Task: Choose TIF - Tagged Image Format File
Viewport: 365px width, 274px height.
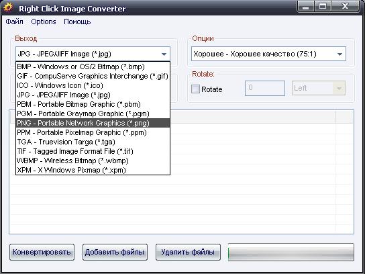Action: (x=93, y=151)
